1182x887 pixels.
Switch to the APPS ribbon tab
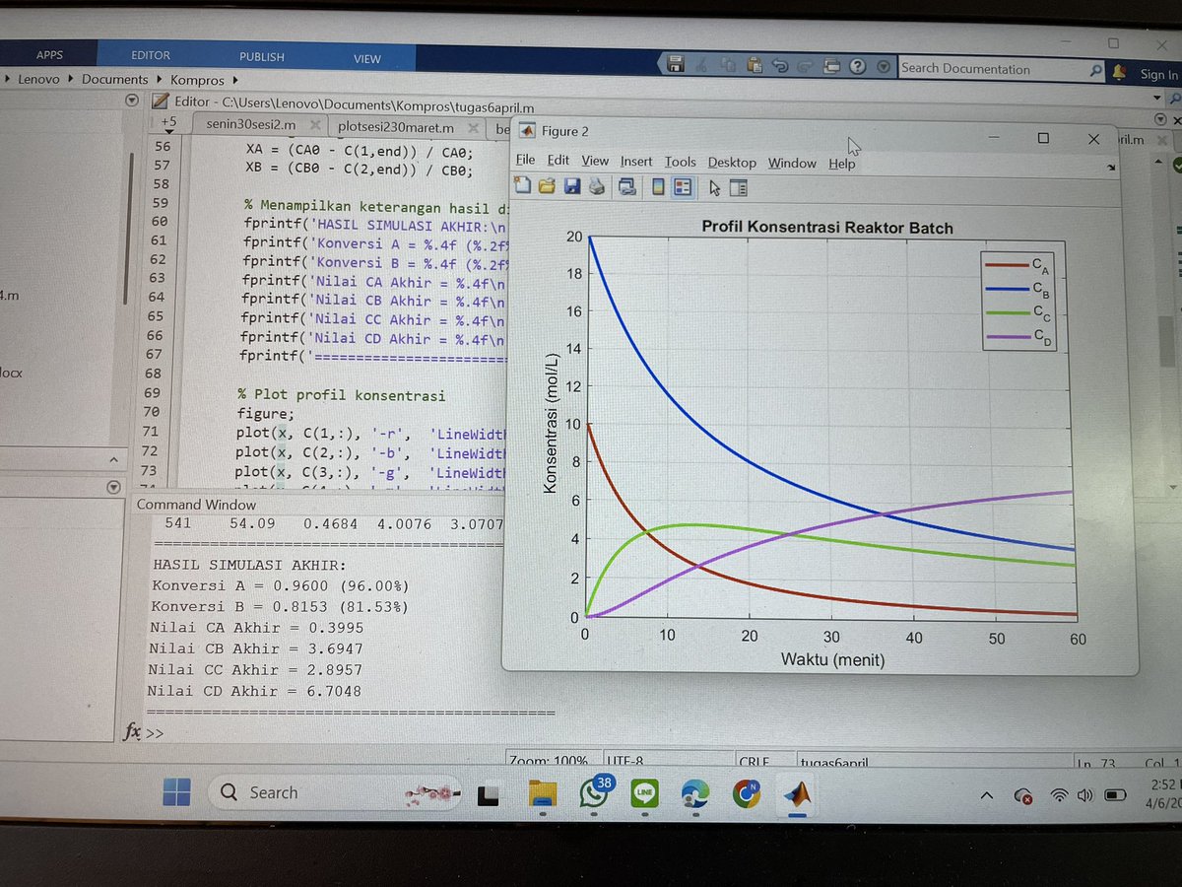(x=49, y=55)
